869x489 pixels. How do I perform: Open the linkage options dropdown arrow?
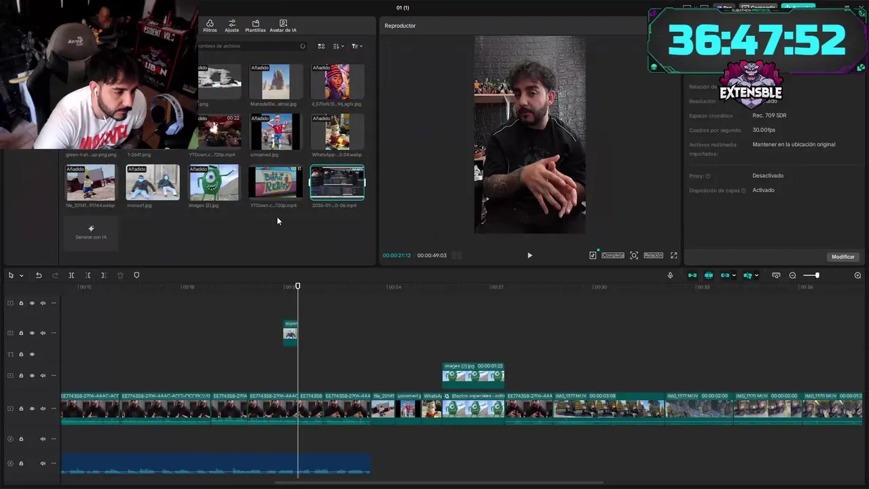[734, 275]
